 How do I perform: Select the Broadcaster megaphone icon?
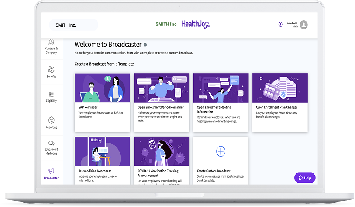(x=51, y=171)
